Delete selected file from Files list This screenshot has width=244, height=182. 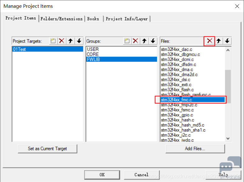coord(209,41)
